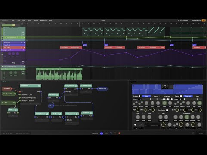Image resolution: width=207 pixels, height=155 pixels.
Task: Expand Reverb node chevron
Action: tap(87, 119)
